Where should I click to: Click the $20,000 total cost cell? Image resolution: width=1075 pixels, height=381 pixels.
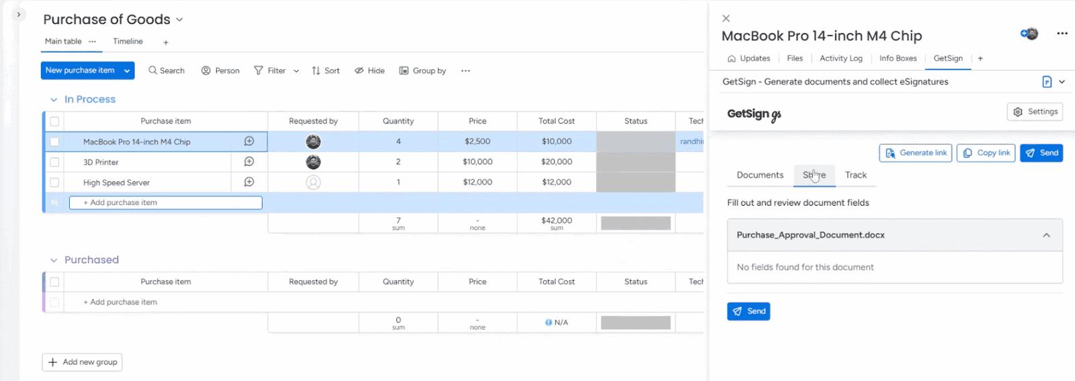click(557, 162)
